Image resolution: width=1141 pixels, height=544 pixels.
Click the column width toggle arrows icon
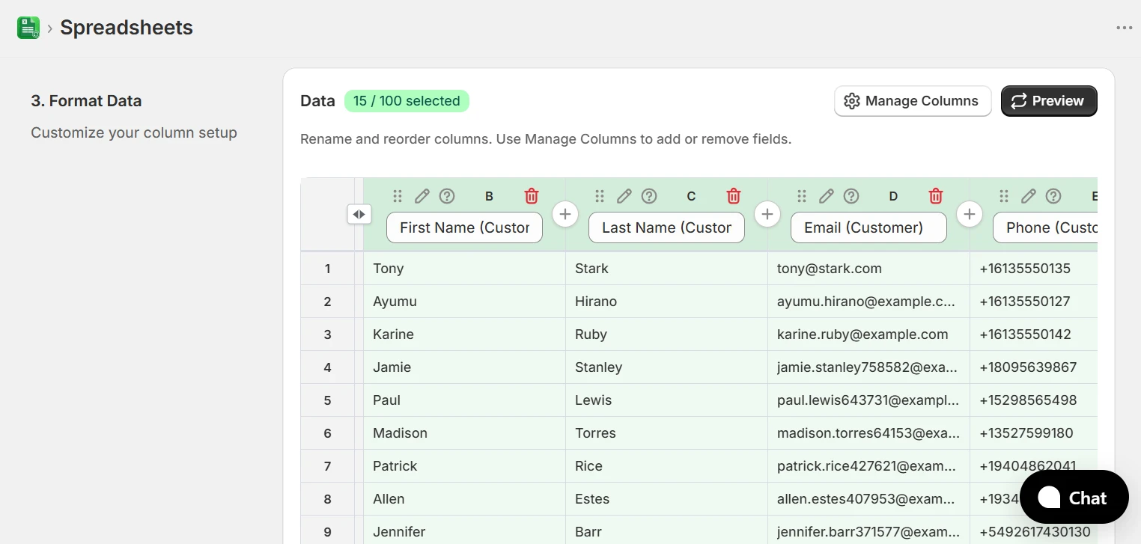pos(359,214)
